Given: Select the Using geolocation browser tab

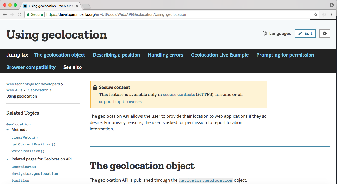Looking at the screenshot, I should 51,6.
